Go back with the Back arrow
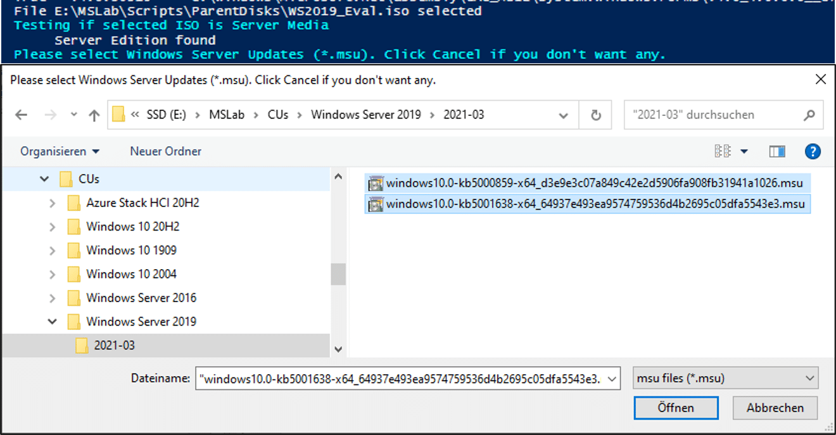This screenshot has width=836, height=435. pos(21,115)
